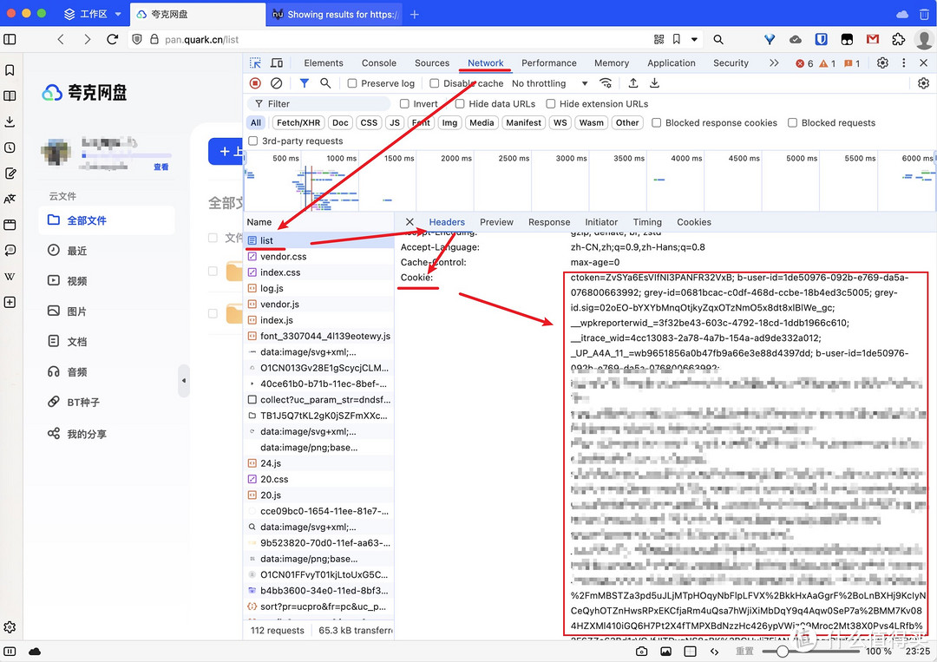937x662 pixels.
Task: Click the browser page reload button
Action: click(x=112, y=39)
